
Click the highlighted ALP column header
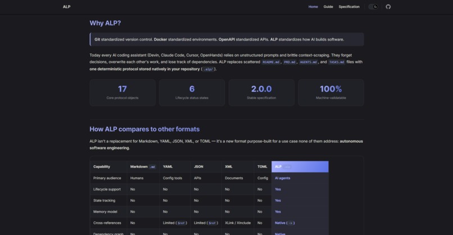pos(300,167)
